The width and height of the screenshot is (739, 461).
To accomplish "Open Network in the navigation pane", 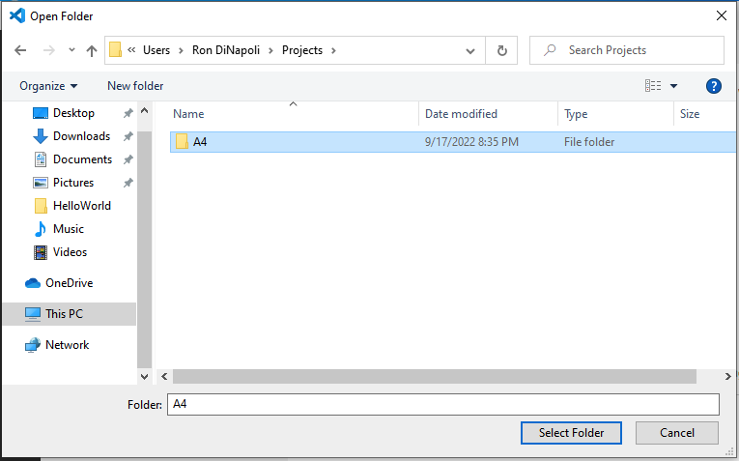I will [67, 345].
